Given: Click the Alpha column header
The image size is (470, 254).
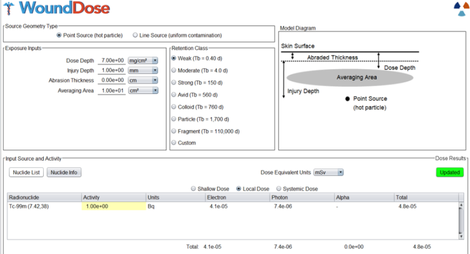Looking at the screenshot, I should pos(364,197).
